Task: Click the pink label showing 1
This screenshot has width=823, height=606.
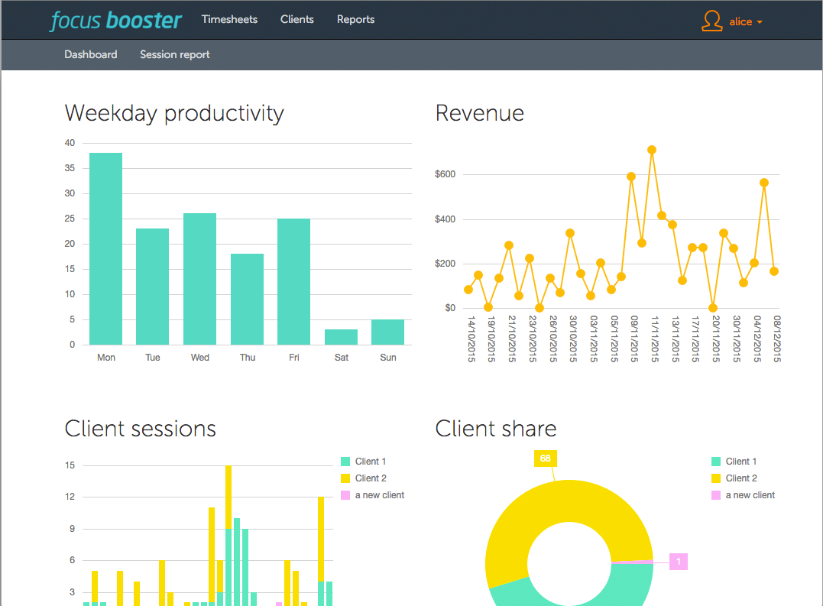Action: click(x=679, y=562)
